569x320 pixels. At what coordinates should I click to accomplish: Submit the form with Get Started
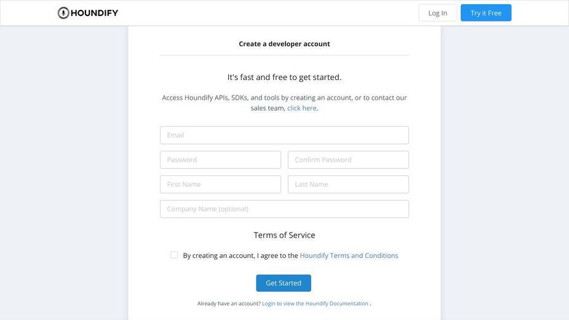284,283
